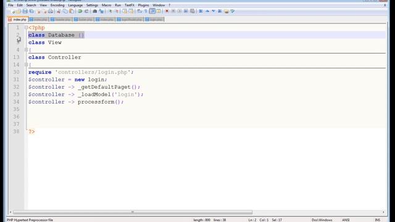Click the Stop Recording macro icon

(x=173, y=11)
